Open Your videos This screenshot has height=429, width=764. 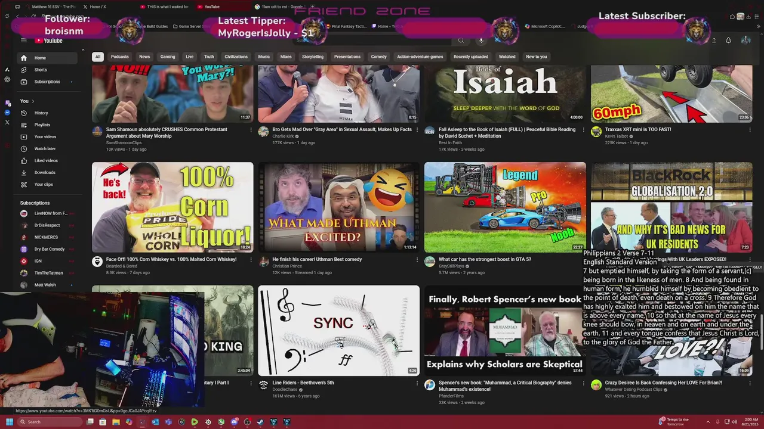click(x=48, y=136)
